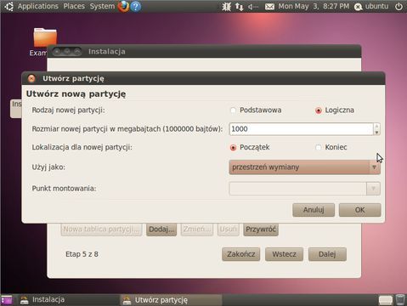Click the Anuluj button
The width and height of the screenshot is (407, 306).
click(314, 210)
